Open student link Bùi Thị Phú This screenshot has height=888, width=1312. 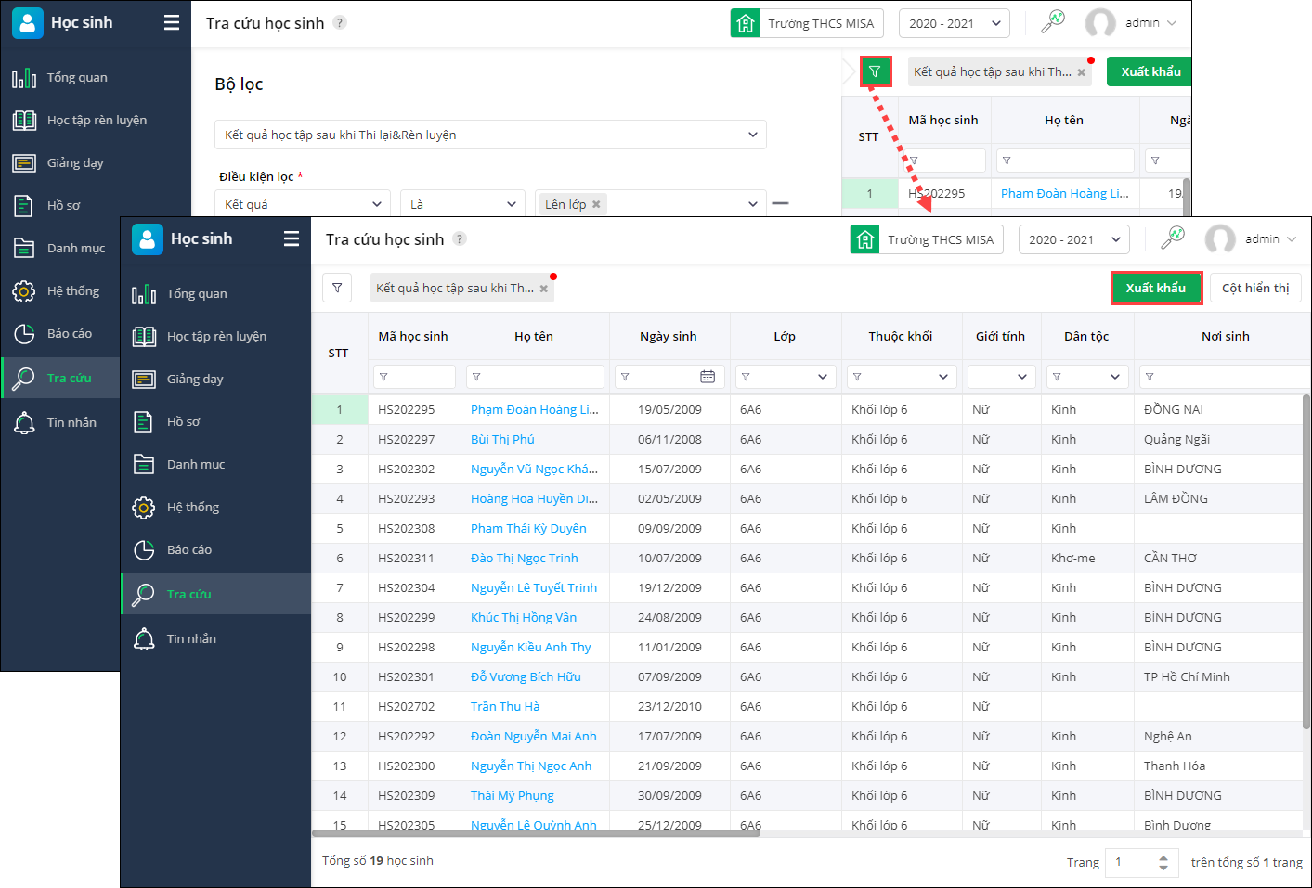(x=502, y=440)
